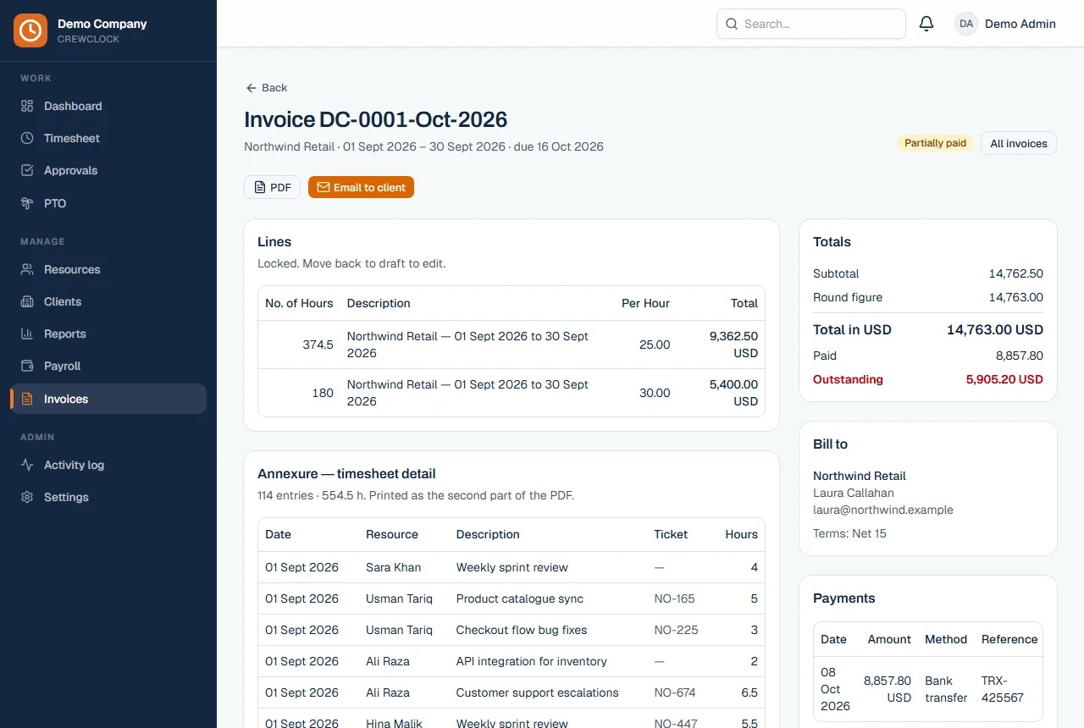
Task: Click the envelope icon in Email to client
Action: (x=323, y=187)
